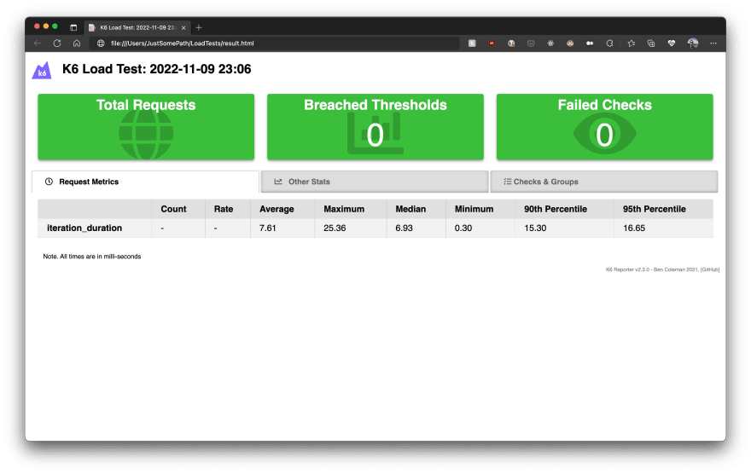751x474 pixels.
Task: Click the Failed Checks card
Action: tap(605, 127)
